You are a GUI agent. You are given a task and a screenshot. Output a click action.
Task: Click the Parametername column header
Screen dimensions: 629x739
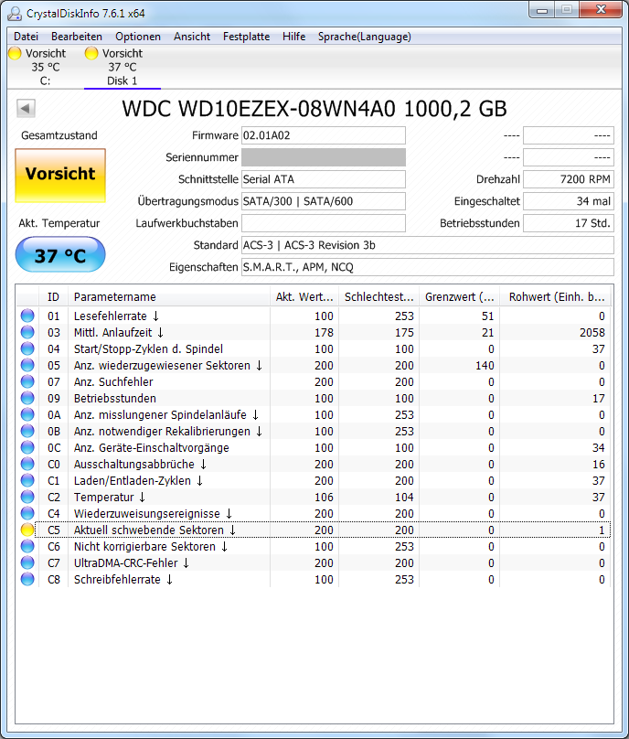[169, 297]
